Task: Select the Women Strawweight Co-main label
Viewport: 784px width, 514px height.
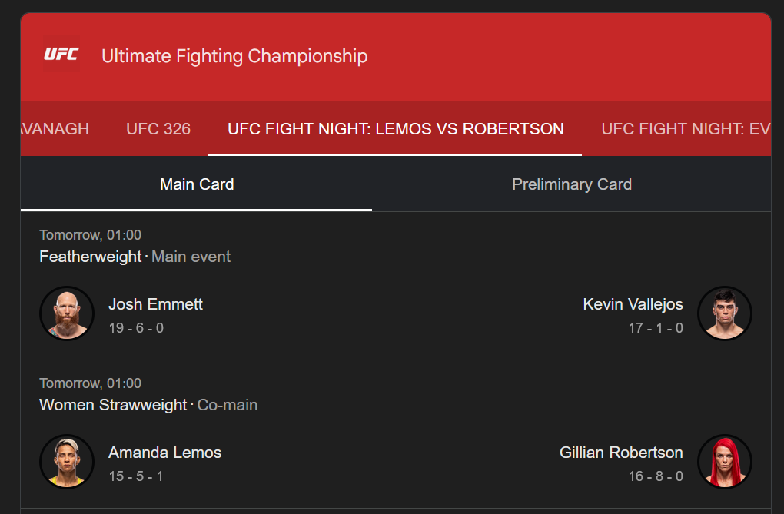Action: click(148, 405)
